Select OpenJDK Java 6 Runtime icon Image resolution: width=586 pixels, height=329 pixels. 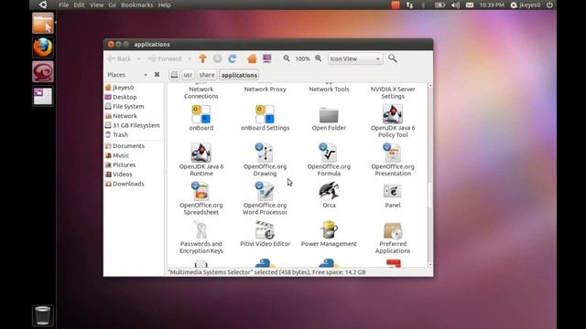201,153
